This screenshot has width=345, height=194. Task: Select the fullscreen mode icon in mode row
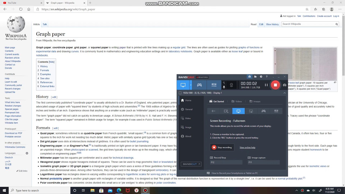(239, 111)
